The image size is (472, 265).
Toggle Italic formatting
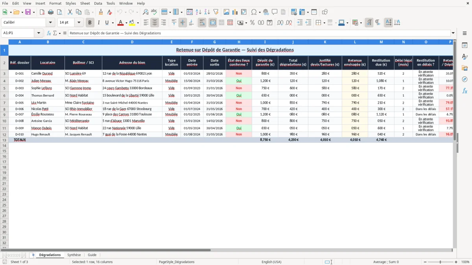(98, 23)
